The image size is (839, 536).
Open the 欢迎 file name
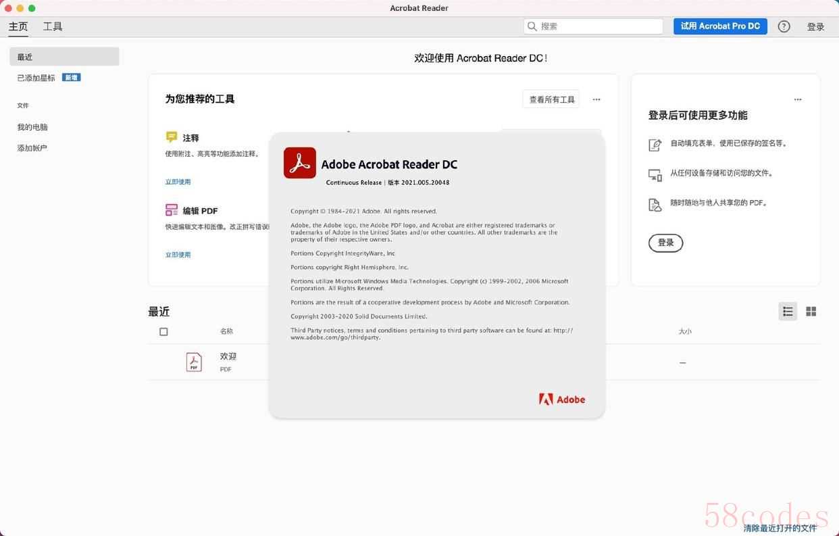coord(228,356)
